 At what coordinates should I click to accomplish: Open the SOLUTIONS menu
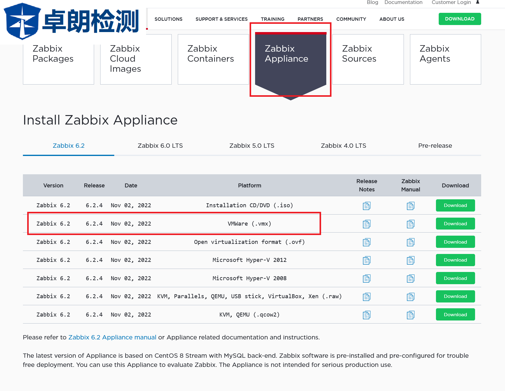pyautogui.click(x=168, y=19)
